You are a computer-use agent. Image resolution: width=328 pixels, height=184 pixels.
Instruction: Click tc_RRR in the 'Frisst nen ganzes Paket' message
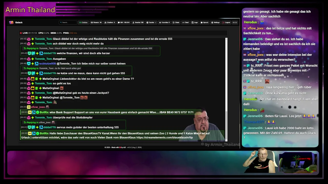click(x=257, y=66)
